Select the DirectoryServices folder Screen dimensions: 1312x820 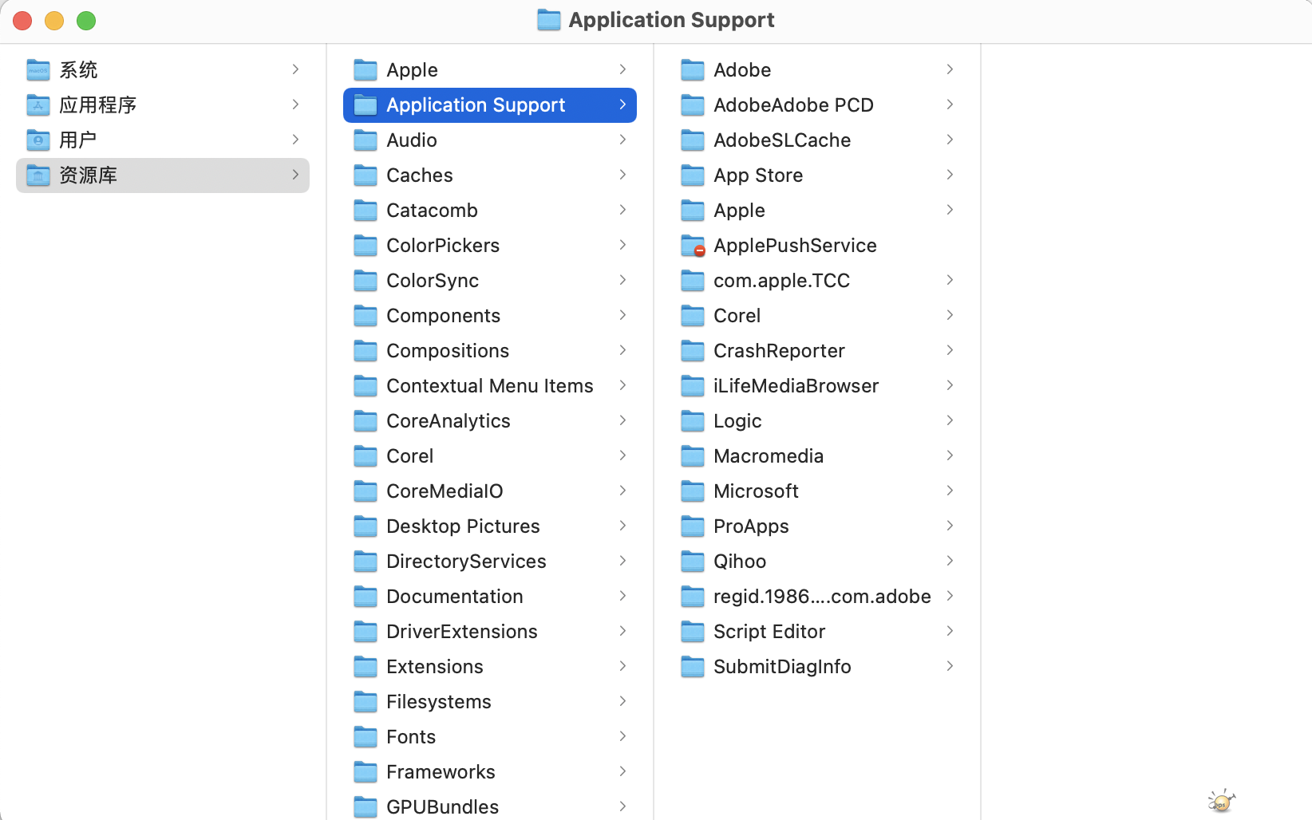[490, 562]
